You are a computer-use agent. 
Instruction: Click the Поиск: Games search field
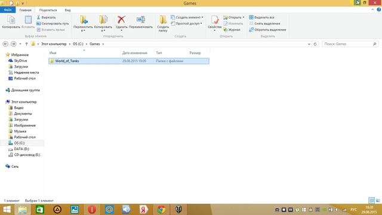click(x=350, y=44)
